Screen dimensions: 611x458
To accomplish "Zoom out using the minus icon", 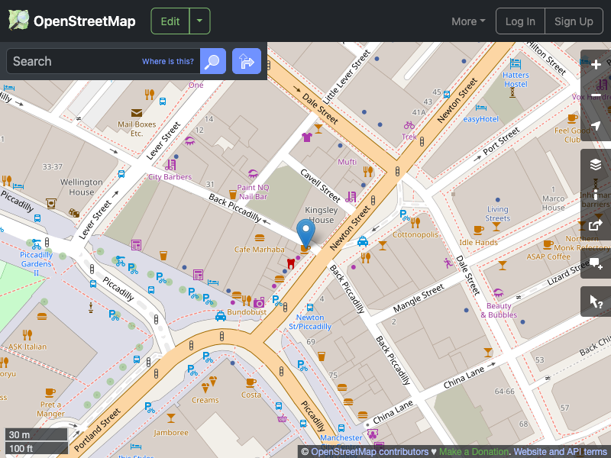I will pos(596,95).
